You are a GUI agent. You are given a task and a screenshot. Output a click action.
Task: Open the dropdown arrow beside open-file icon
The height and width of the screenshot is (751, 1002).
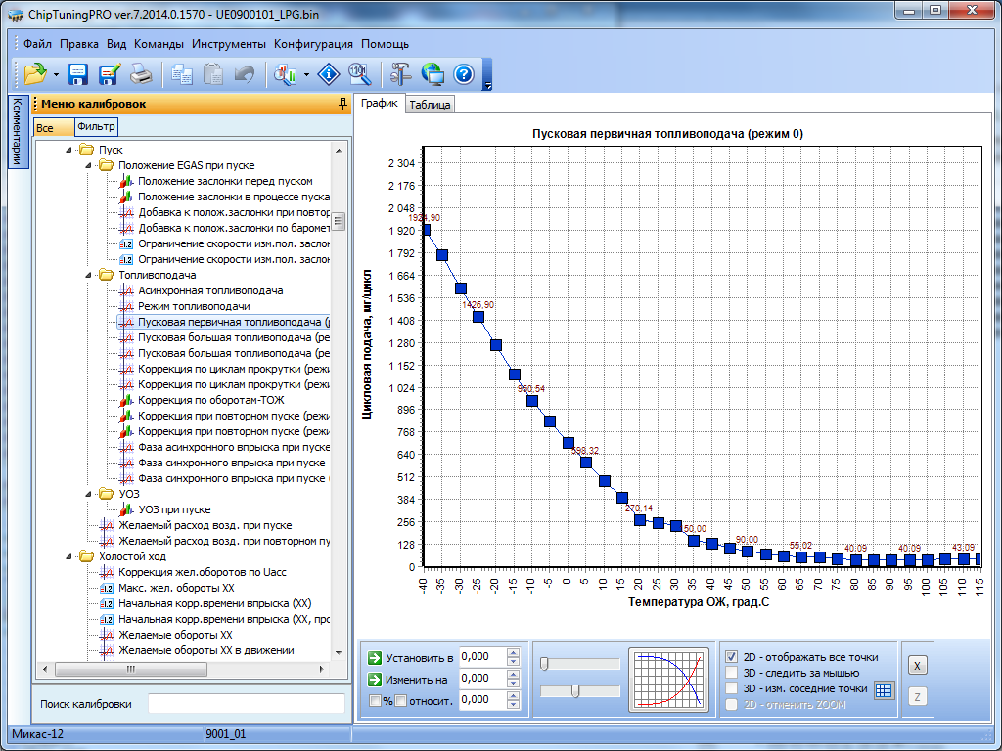tap(56, 74)
